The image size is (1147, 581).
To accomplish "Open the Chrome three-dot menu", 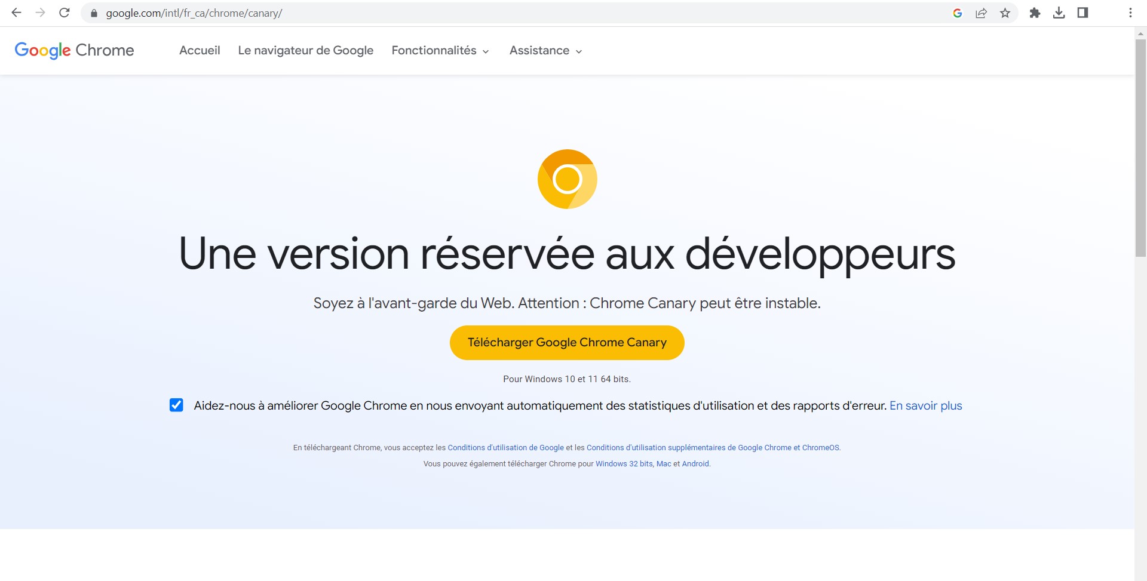I will [x=1130, y=13].
